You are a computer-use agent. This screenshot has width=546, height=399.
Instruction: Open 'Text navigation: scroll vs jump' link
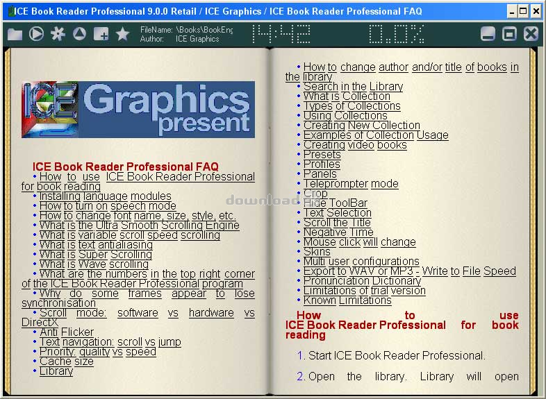110,342
